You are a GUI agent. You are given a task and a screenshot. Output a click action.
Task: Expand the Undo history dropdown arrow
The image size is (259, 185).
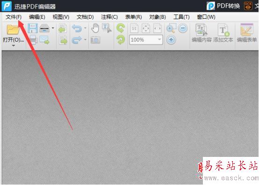click(85, 28)
